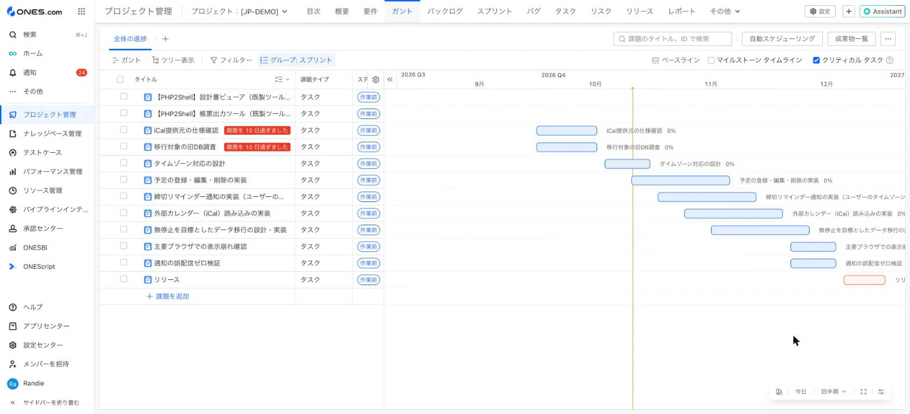The width and height of the screenshot is (910, 414).
Task: Open ONESBI sidebar icon
Action: tap(13, 248)
